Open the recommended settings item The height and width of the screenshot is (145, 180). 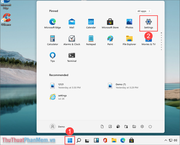pos(58,97)
